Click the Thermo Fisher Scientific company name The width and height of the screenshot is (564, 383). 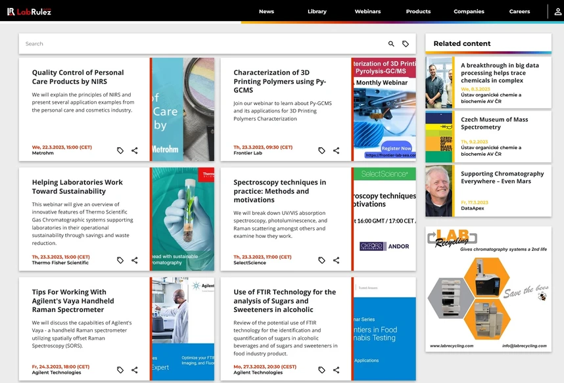click(60, 263)
